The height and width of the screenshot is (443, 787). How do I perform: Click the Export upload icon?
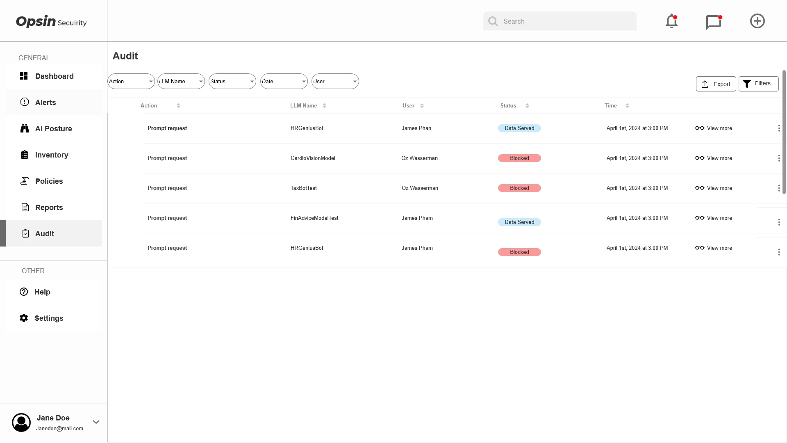coord(705,84)
